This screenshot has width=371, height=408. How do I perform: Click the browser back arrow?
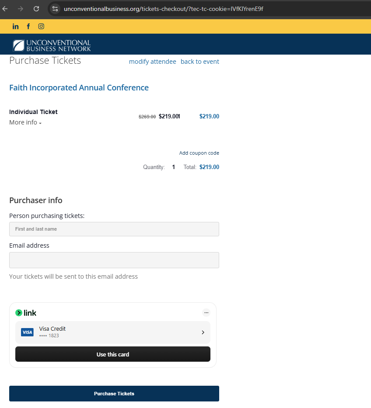point(5,9)
